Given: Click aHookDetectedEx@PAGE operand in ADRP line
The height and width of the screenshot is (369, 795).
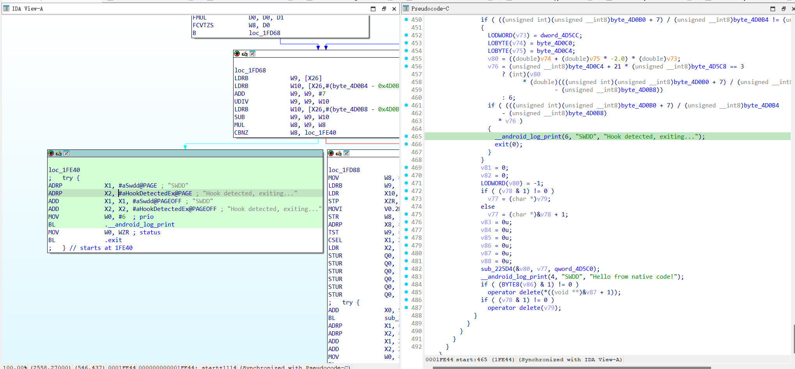Looking at the screenshot, I should [156, 193].
